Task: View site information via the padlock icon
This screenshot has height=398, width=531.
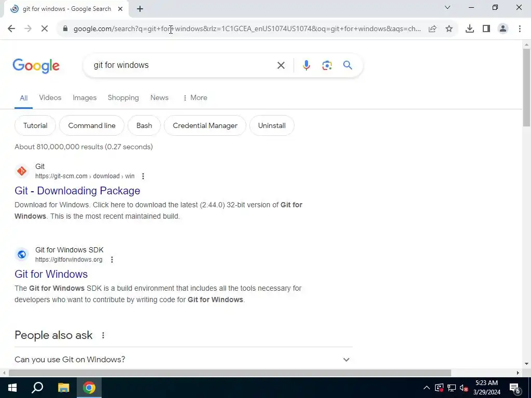Action: [x=65, y=29]
